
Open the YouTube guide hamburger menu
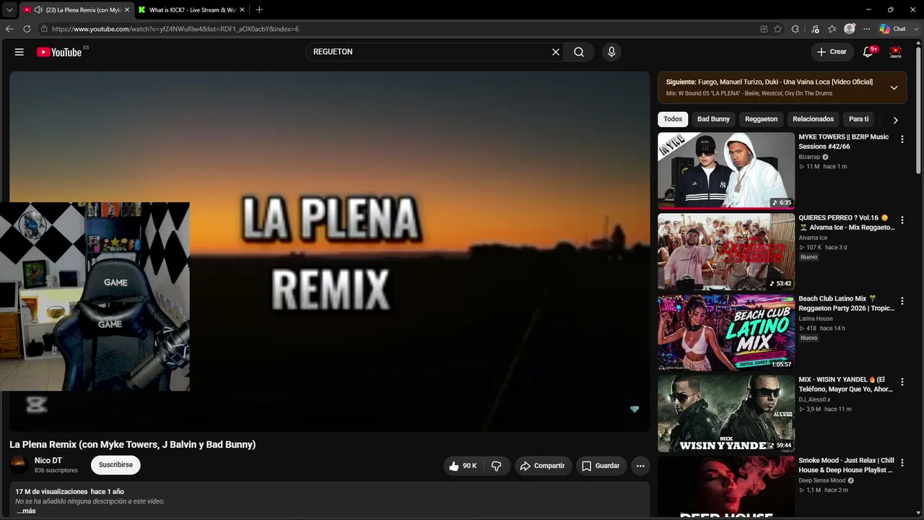coord(19,52)
